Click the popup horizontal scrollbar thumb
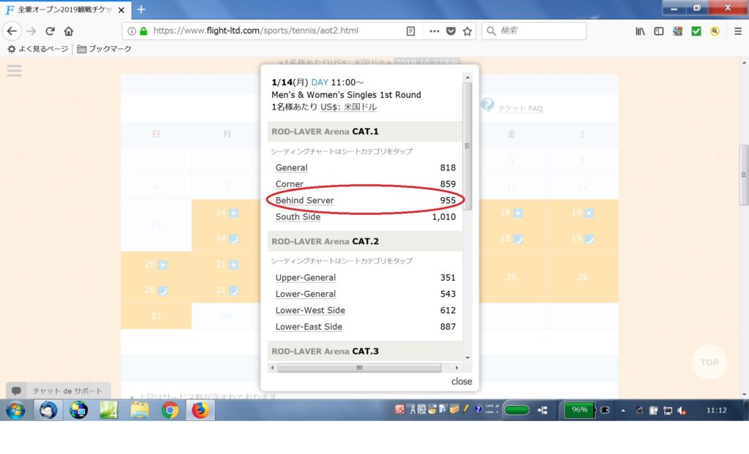The height and width of the screenshot is (454, 749). pyautogui.click(x=359, y=368)
